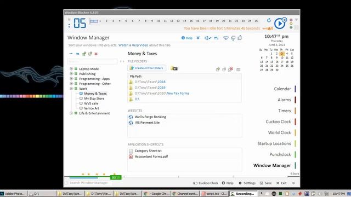Open the Wells Fargo Banking website entry
Viewport: 351px width, 197px height.
150,117
